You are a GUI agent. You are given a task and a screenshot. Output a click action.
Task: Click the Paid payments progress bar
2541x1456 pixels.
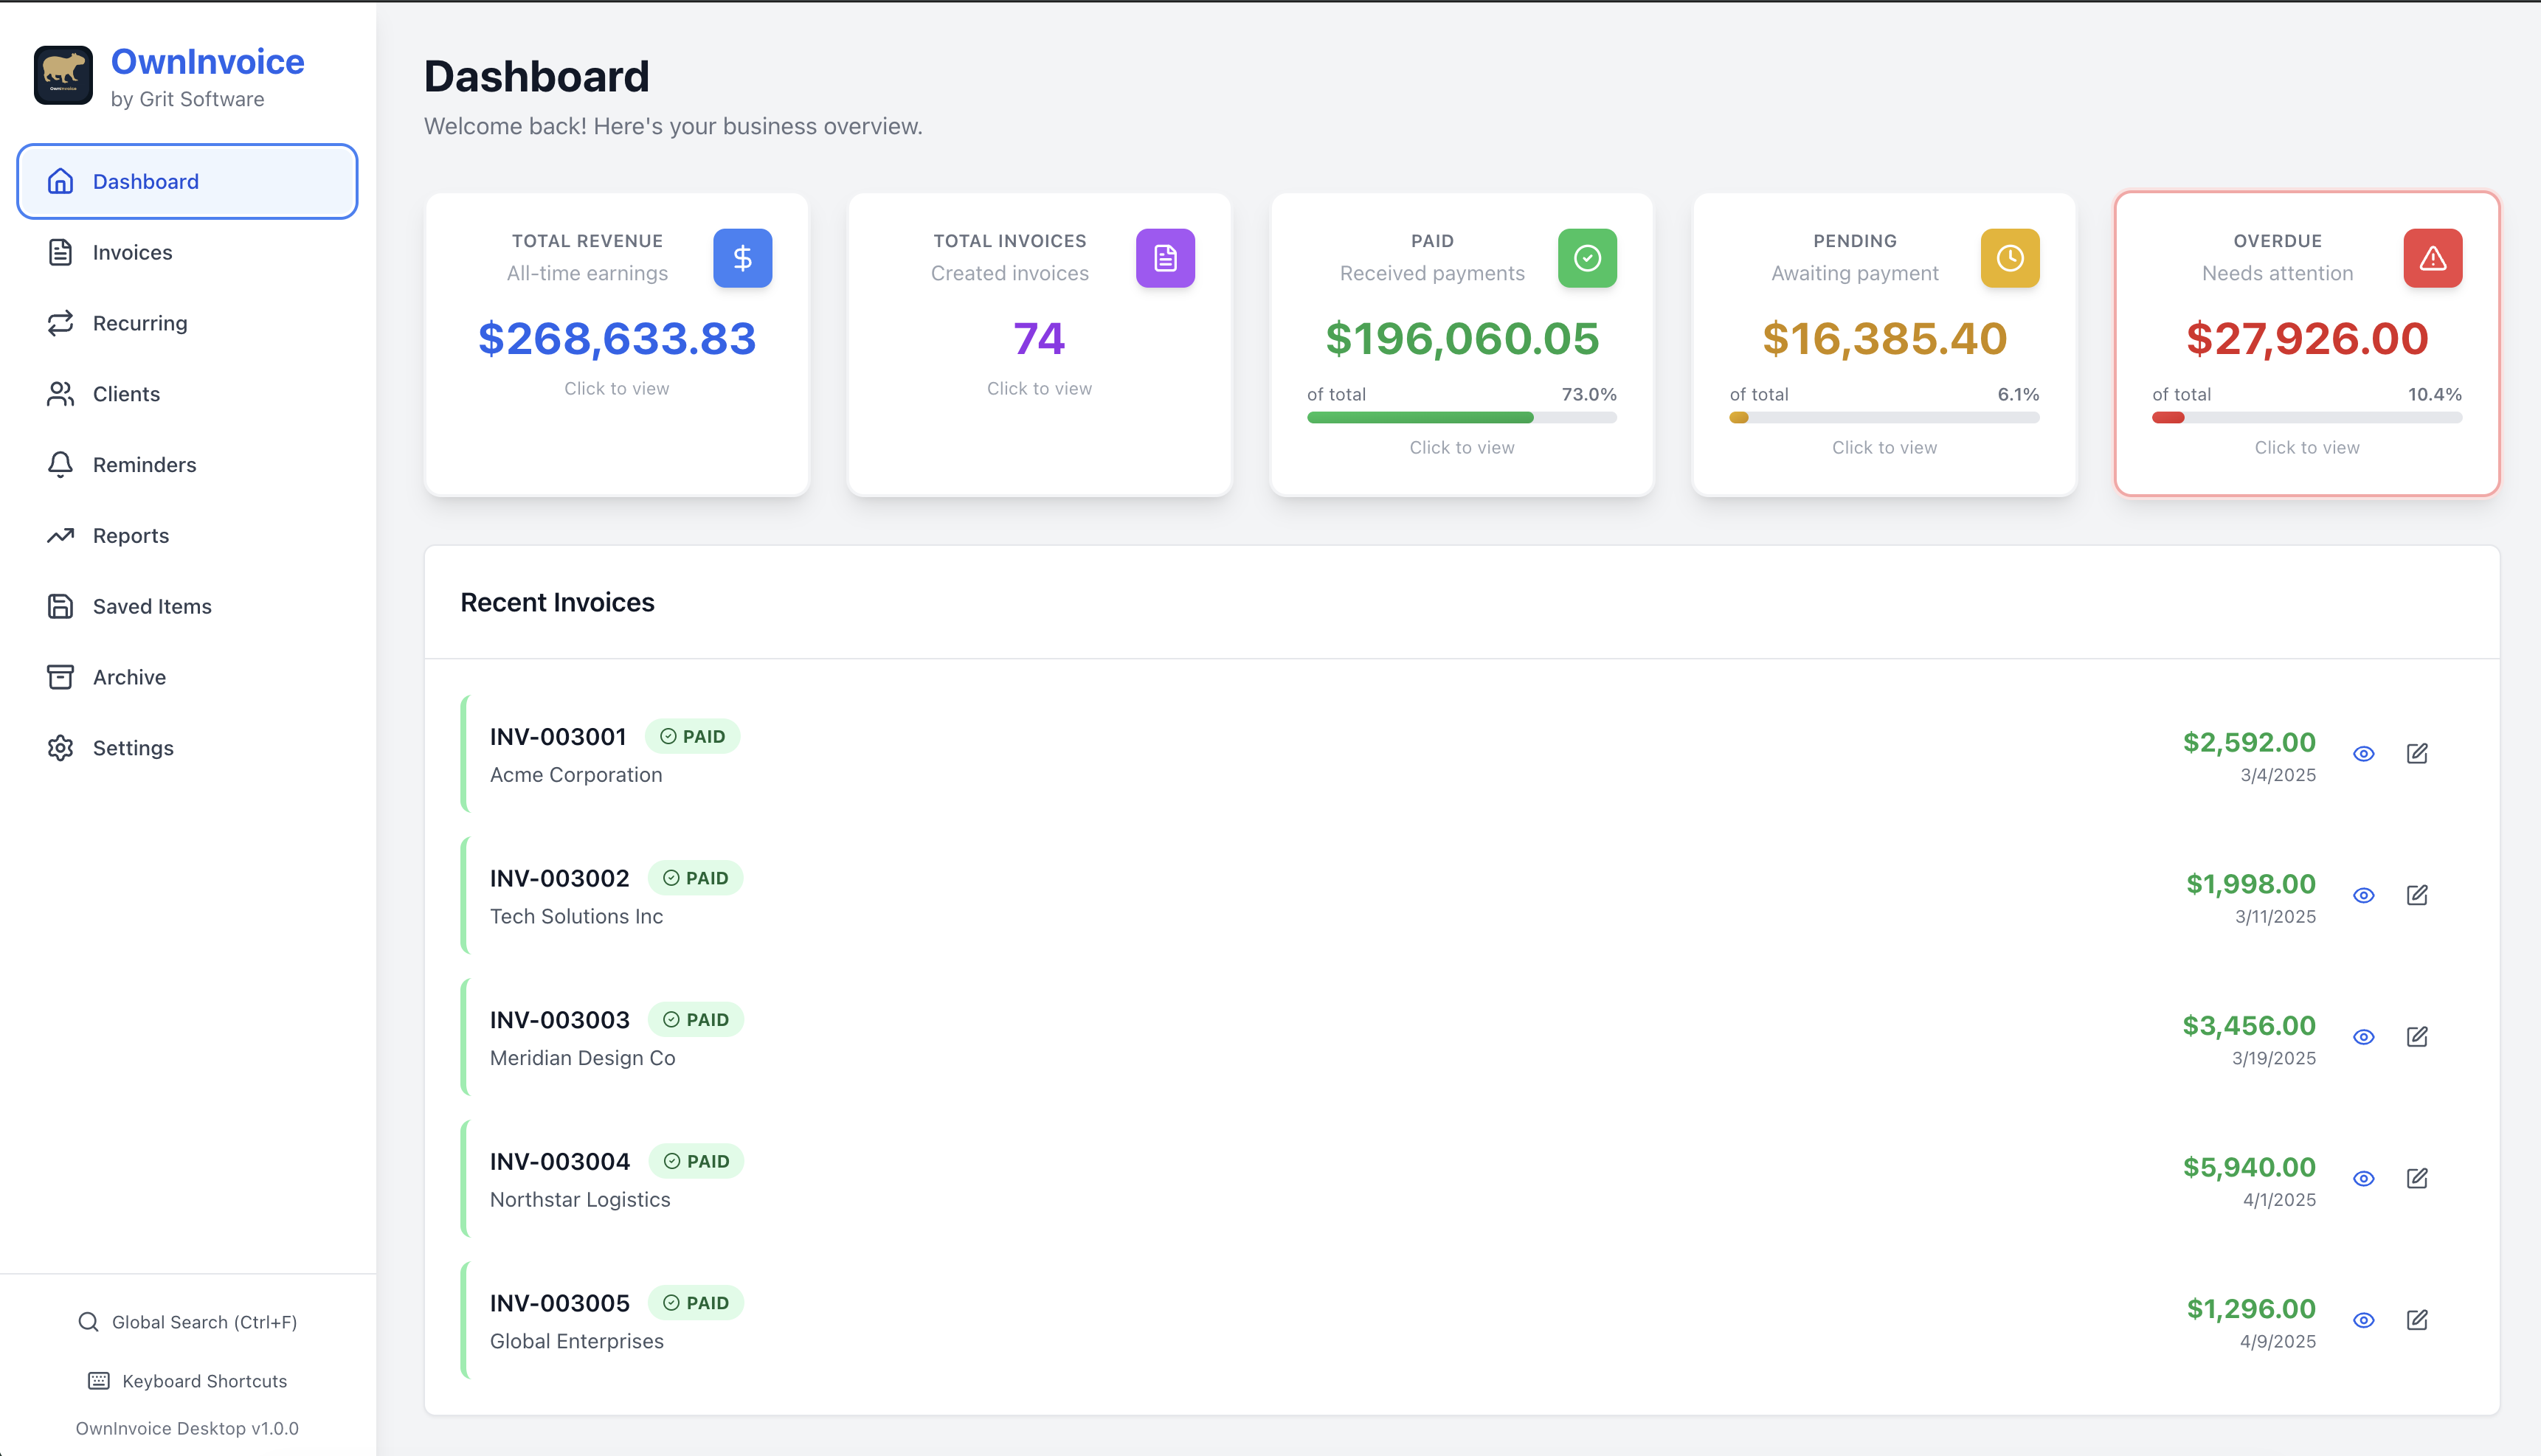coord(1461,417)
